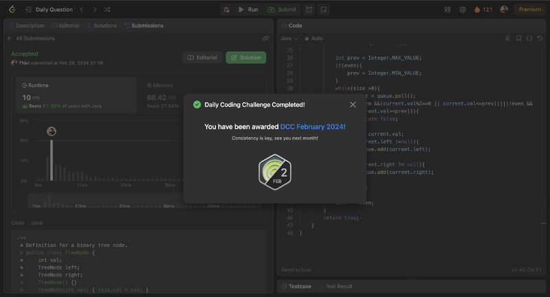Open the Testcase tab
The image size is (550, 297).
click(x=296, y=286)
